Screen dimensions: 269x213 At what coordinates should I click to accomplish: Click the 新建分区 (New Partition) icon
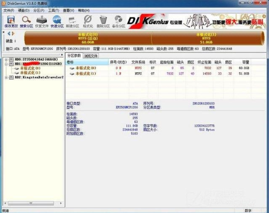72,21
